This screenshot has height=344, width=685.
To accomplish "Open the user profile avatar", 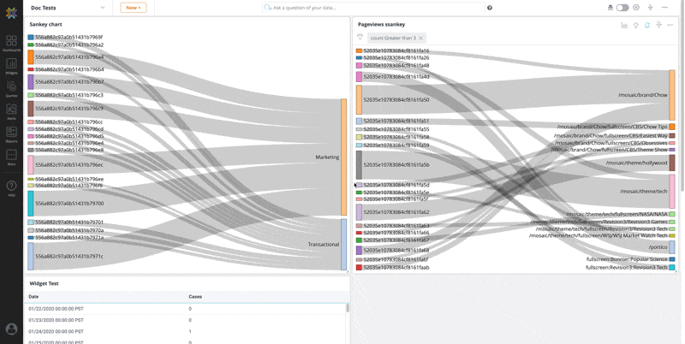I will coord(11,329).
